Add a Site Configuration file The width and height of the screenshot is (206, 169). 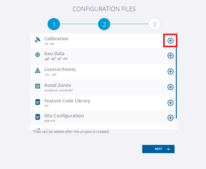(170, 118)
